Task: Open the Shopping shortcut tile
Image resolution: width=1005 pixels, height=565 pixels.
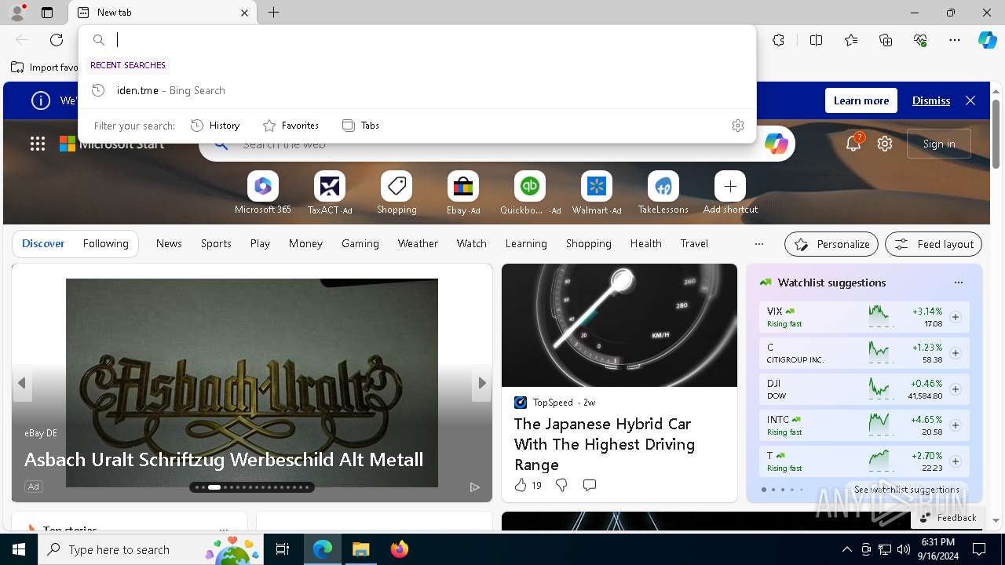Action: point(397,193)
